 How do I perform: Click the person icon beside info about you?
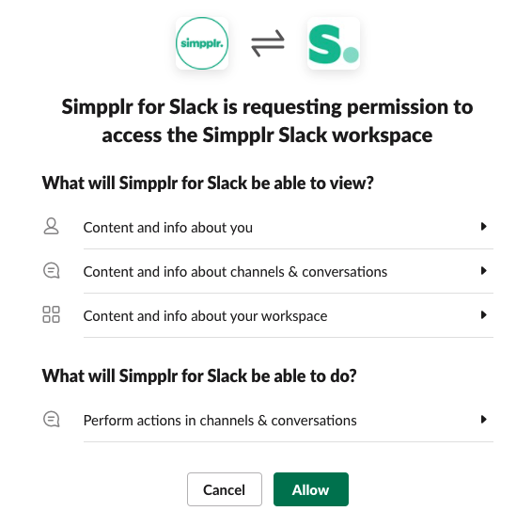pos(52,226)
